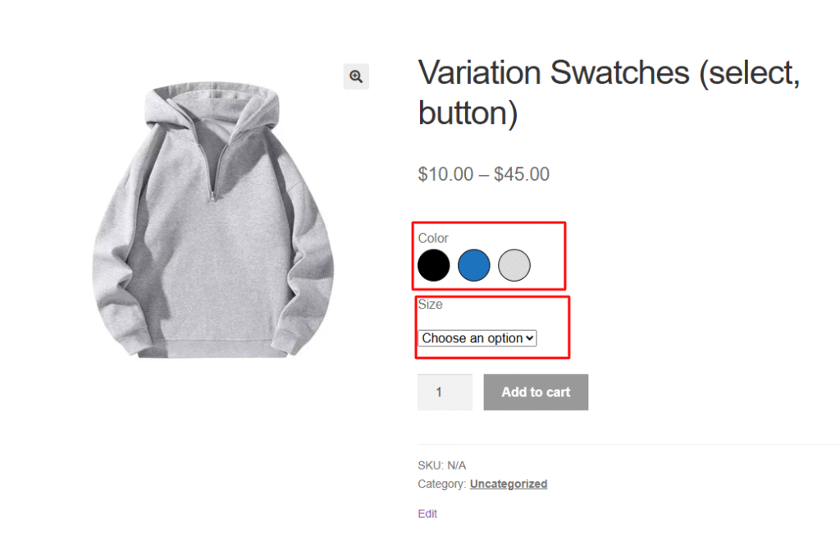Click the Category label text
Screen dimensions: 840x541
tap(441, 484)
